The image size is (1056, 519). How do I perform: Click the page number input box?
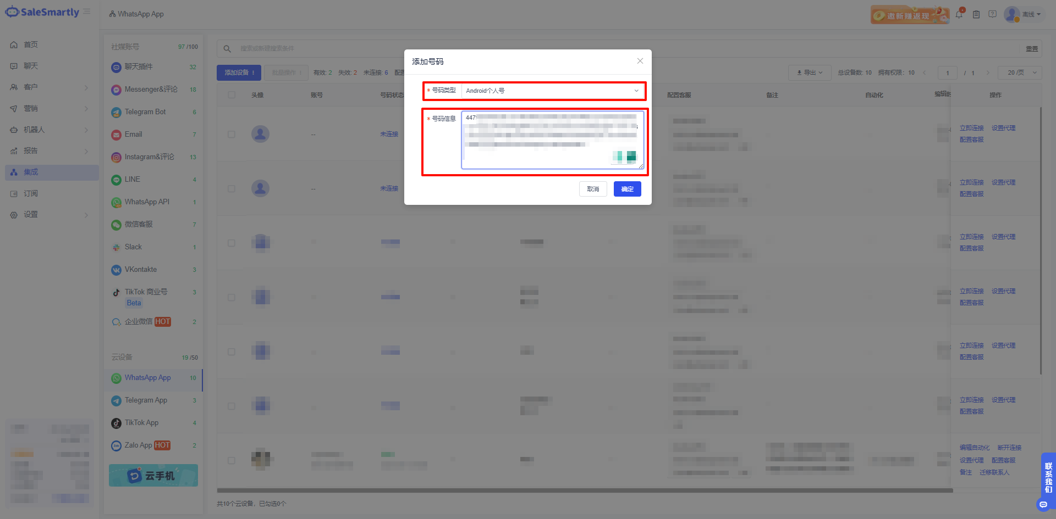click(x=948, y=72)
